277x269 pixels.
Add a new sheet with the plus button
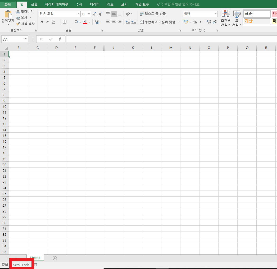[x=55, y=258]
